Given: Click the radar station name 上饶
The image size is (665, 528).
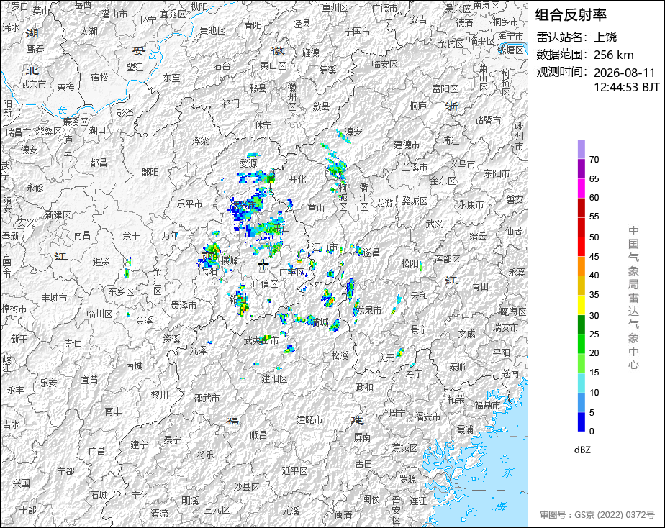Looking at the screenshot, I should point(605,37).
